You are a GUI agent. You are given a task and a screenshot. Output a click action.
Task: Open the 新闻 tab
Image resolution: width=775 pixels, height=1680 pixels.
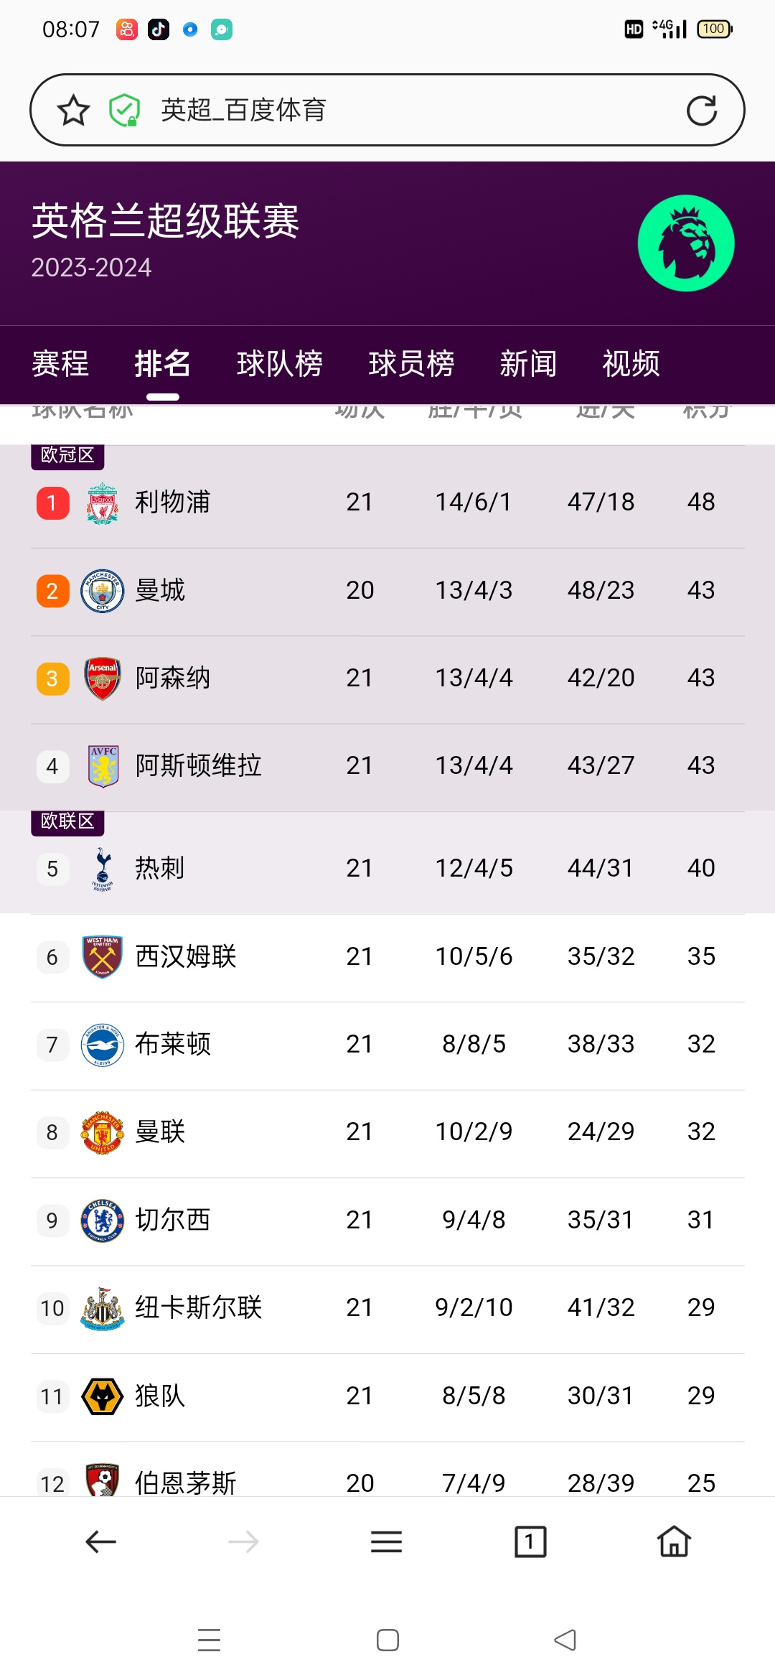(x=528, y=364)
